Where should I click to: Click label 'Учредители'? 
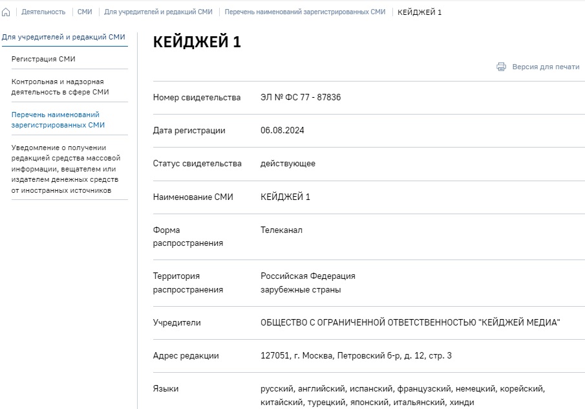[x=177, y=323]
